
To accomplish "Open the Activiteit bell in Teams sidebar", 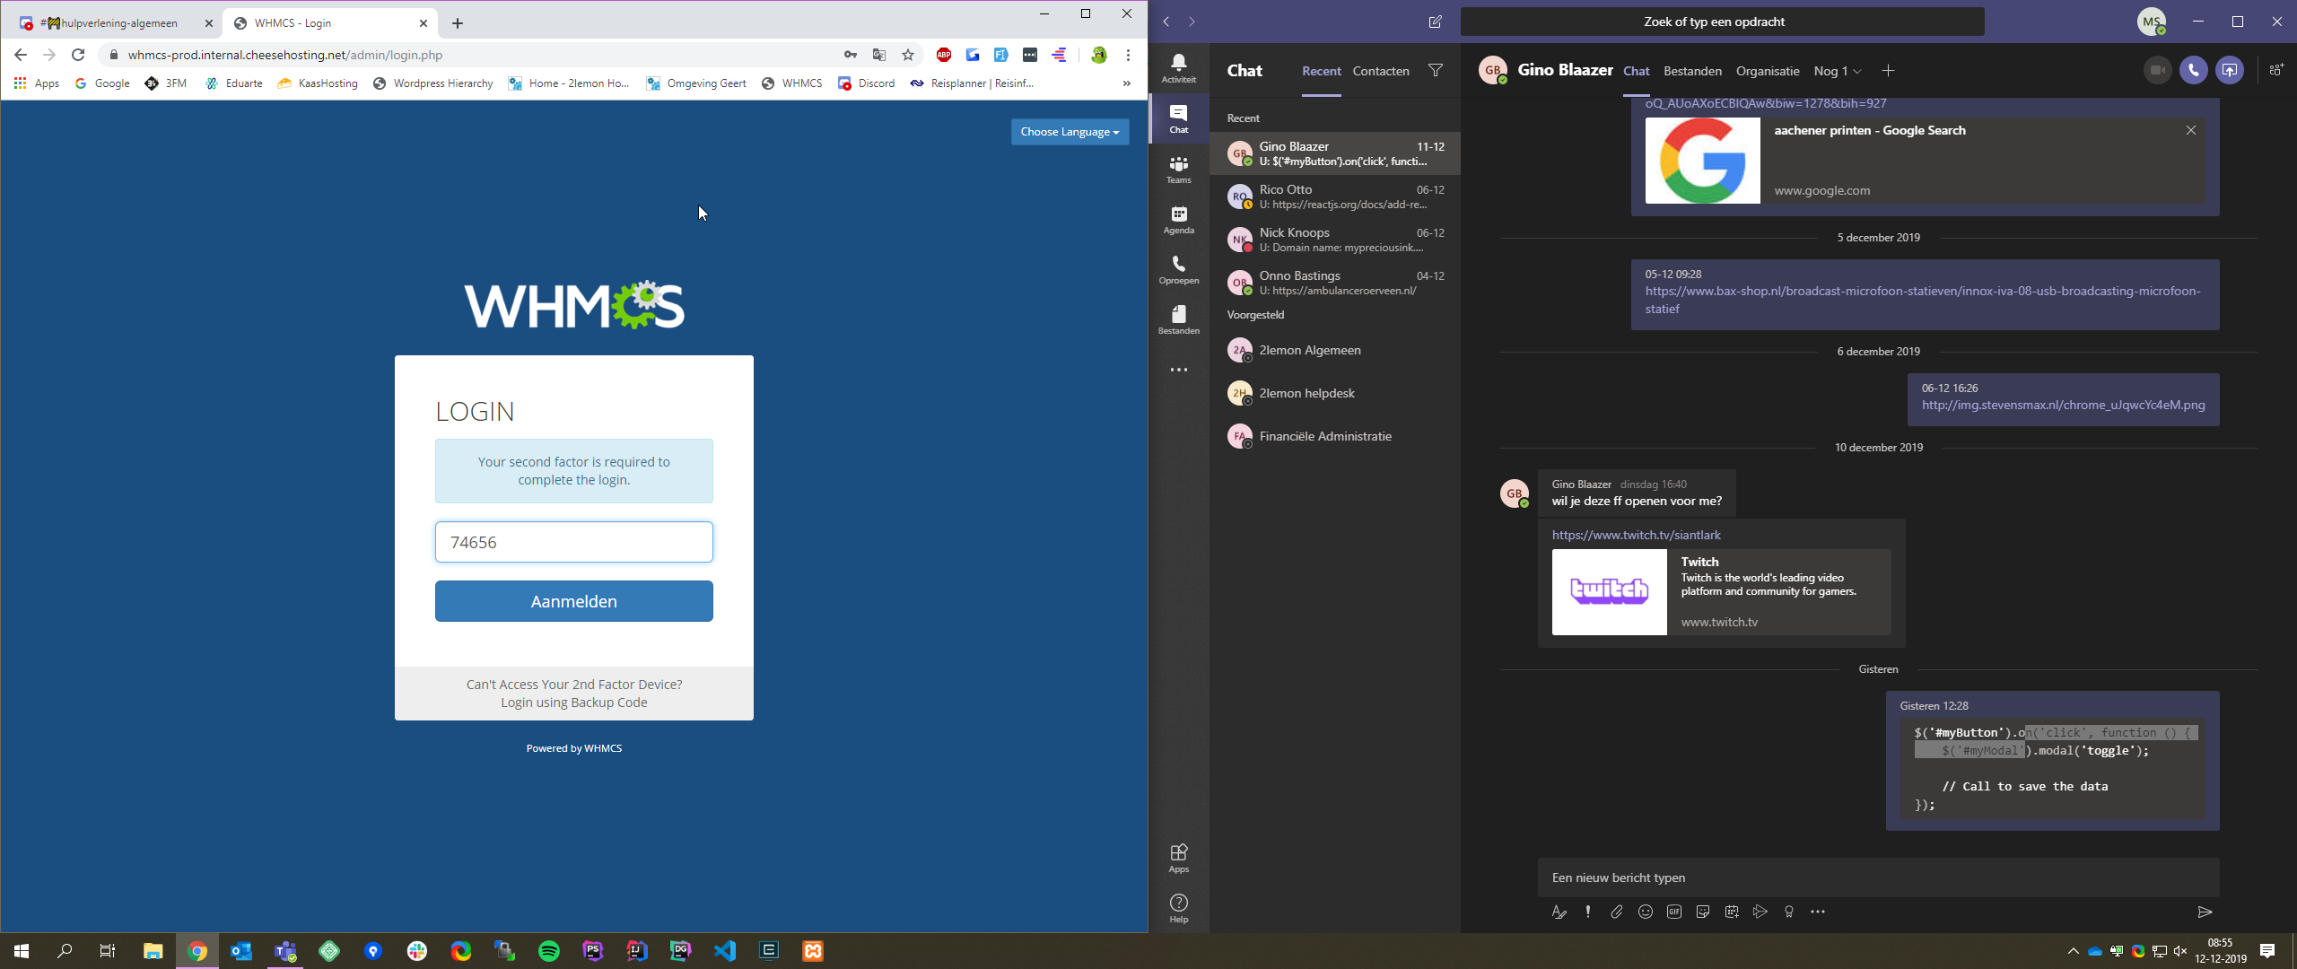I will (1178, 67).
